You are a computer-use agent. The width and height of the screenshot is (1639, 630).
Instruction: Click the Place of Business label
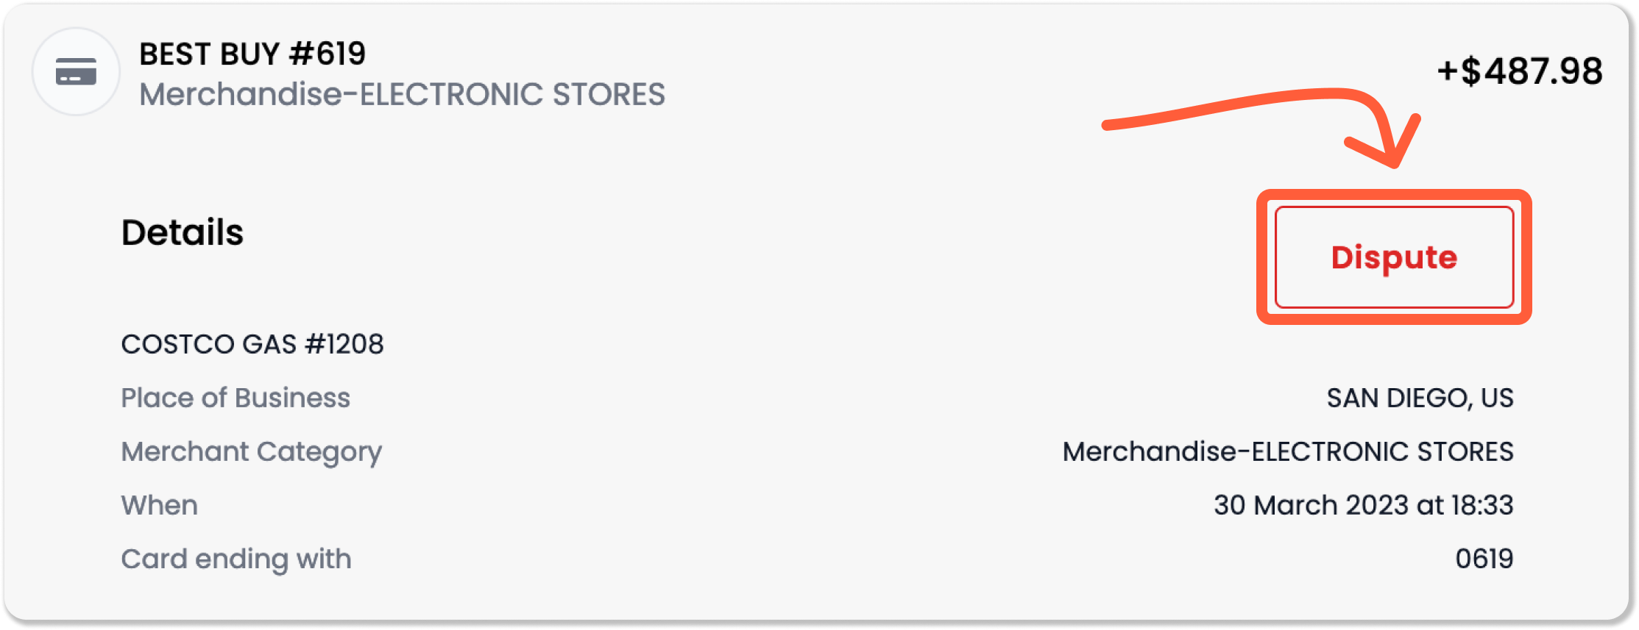pyautogui.click(x=236, y=398)
